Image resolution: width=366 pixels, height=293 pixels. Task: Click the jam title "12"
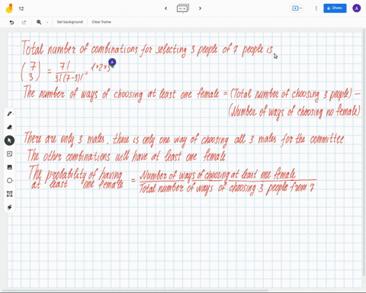pos(21,8)
